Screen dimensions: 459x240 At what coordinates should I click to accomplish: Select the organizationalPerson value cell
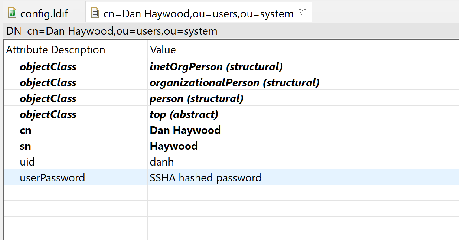coord(234,83)
